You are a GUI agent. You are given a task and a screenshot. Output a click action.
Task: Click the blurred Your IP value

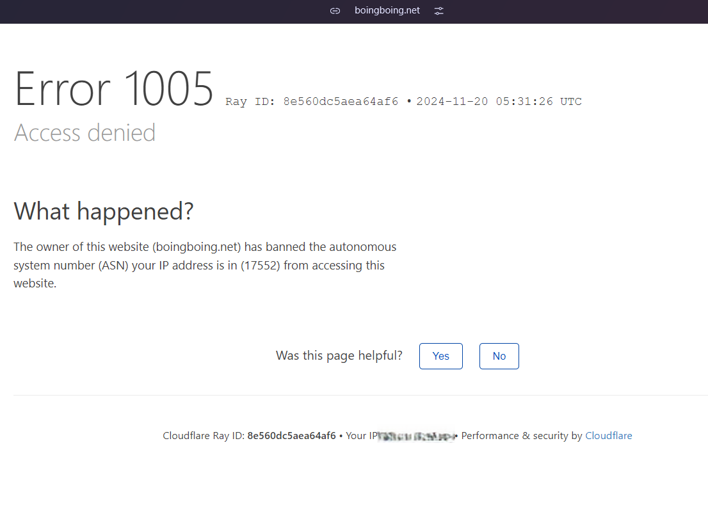tap(416, 436)
